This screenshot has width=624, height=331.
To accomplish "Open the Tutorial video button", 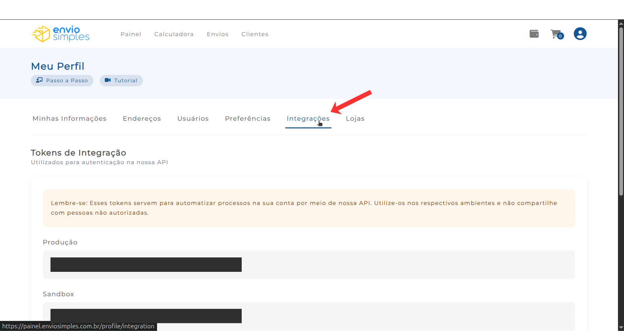I will coord(121,81).
